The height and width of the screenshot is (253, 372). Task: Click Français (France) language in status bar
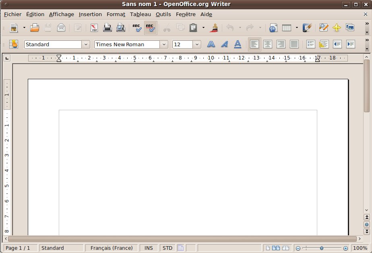[112, 248]
